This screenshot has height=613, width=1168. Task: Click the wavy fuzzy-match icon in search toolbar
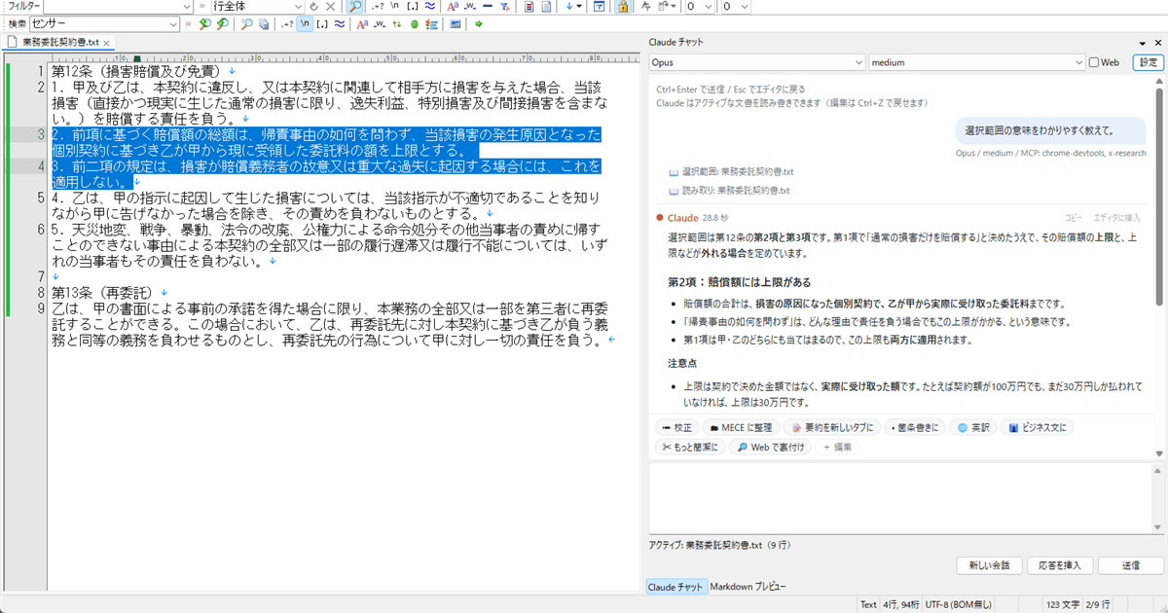click(340, 23)
